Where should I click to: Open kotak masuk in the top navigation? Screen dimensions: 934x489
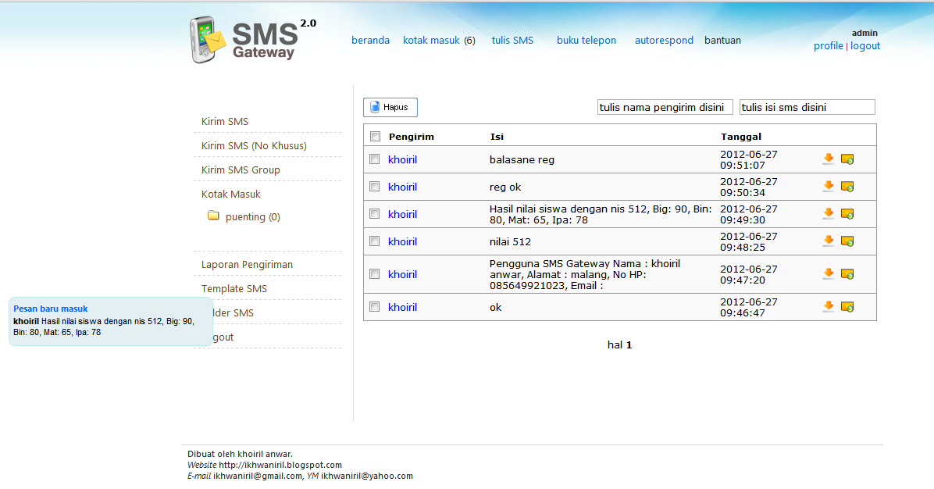click(431, 40)
